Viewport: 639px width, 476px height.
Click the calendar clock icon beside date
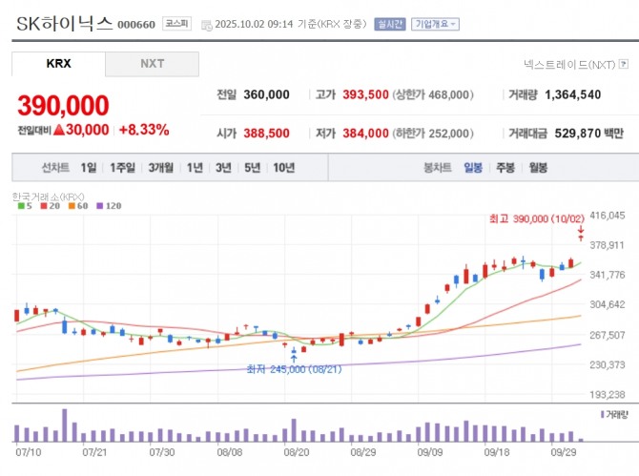point(207,25)
